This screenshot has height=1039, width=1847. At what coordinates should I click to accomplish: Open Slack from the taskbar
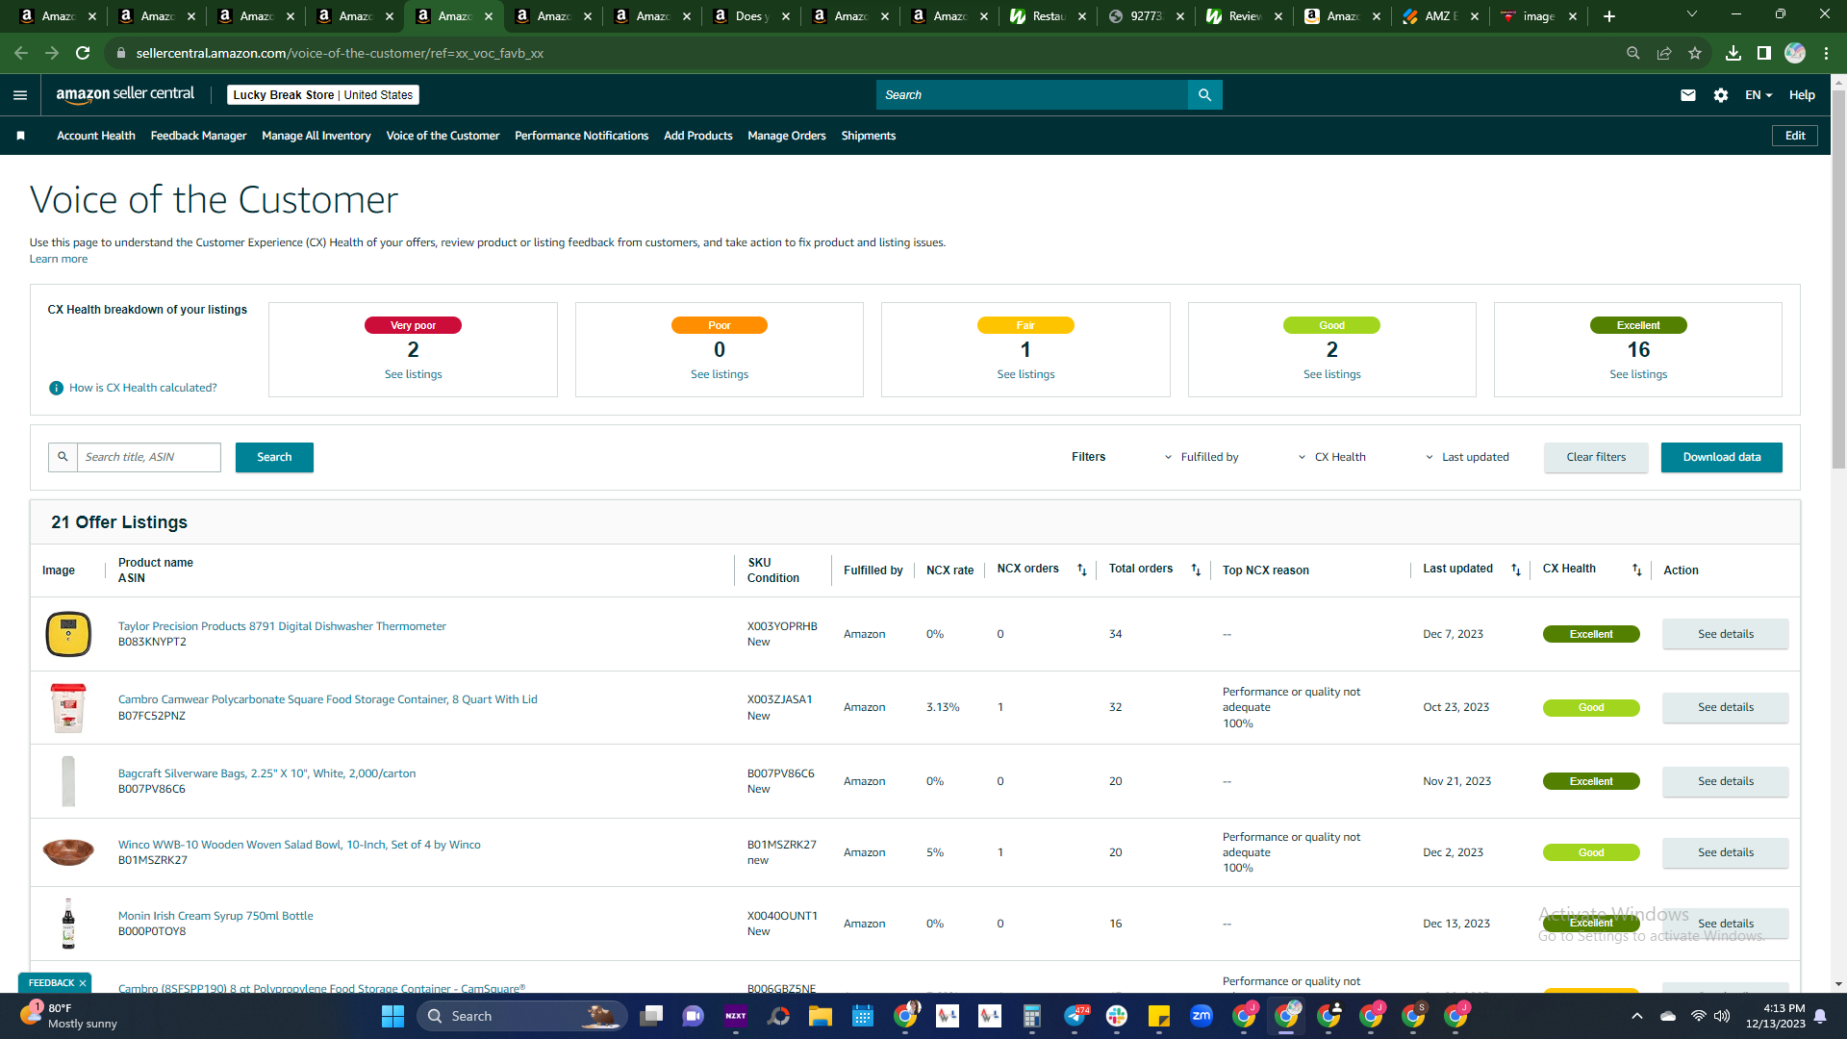pyautogui.click(x=1117, y=1016)
